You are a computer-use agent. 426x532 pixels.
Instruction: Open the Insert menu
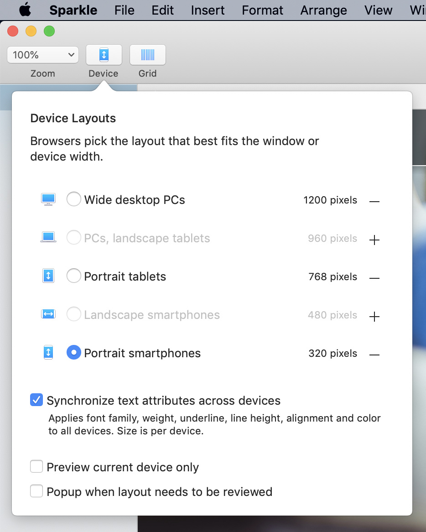(208, 10)
